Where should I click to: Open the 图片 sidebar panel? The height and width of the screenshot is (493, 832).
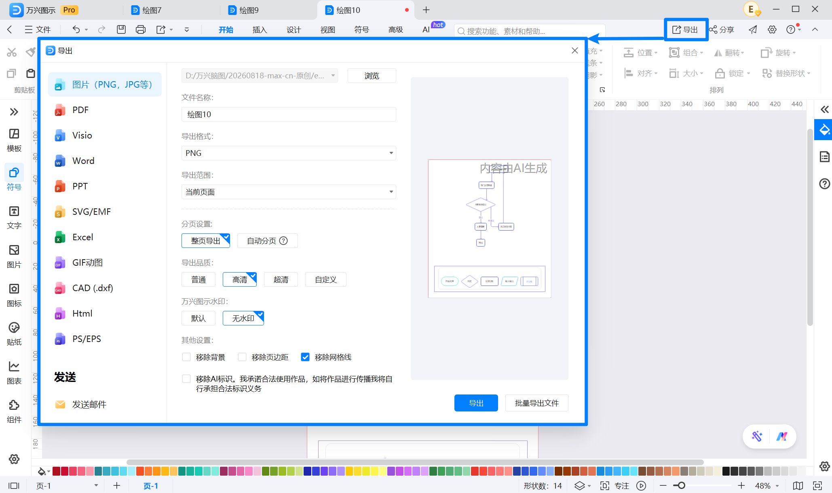14,256
